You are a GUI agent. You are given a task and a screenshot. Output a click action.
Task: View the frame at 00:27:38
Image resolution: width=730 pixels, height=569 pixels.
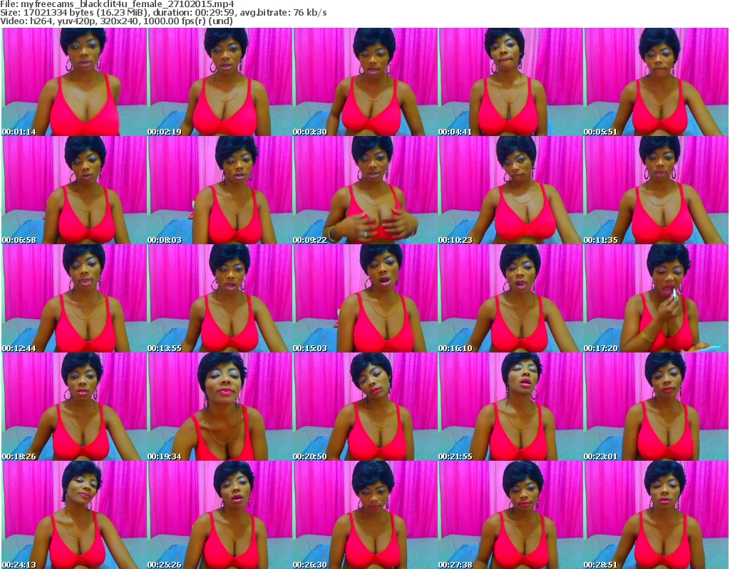(510, 515)
